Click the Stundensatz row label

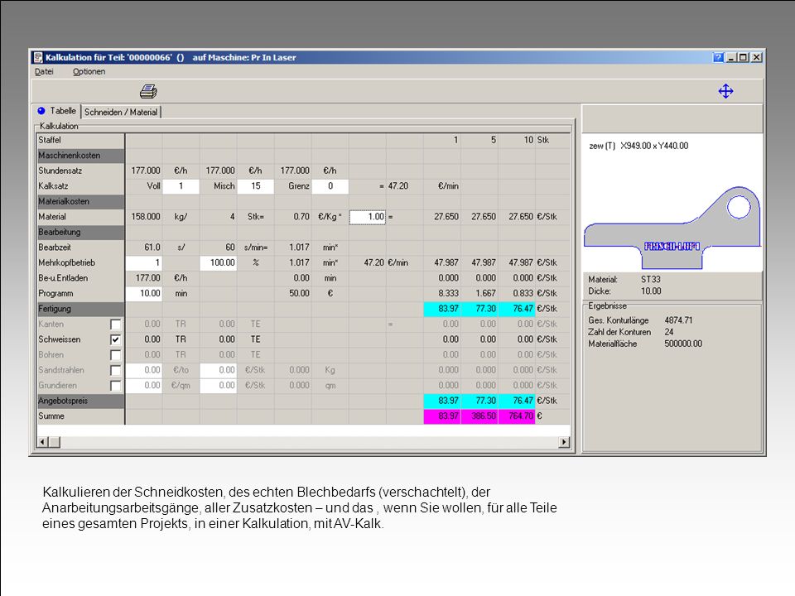(x=60, y=171)
